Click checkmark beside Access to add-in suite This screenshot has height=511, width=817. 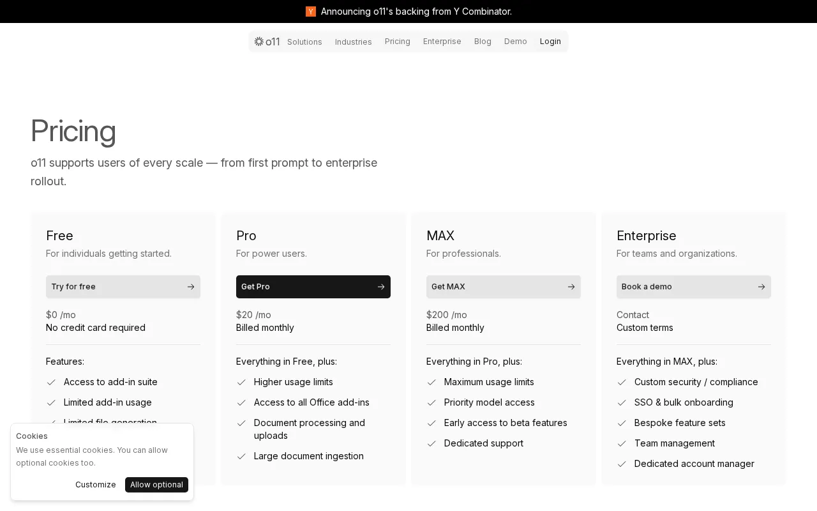point(51,383)
